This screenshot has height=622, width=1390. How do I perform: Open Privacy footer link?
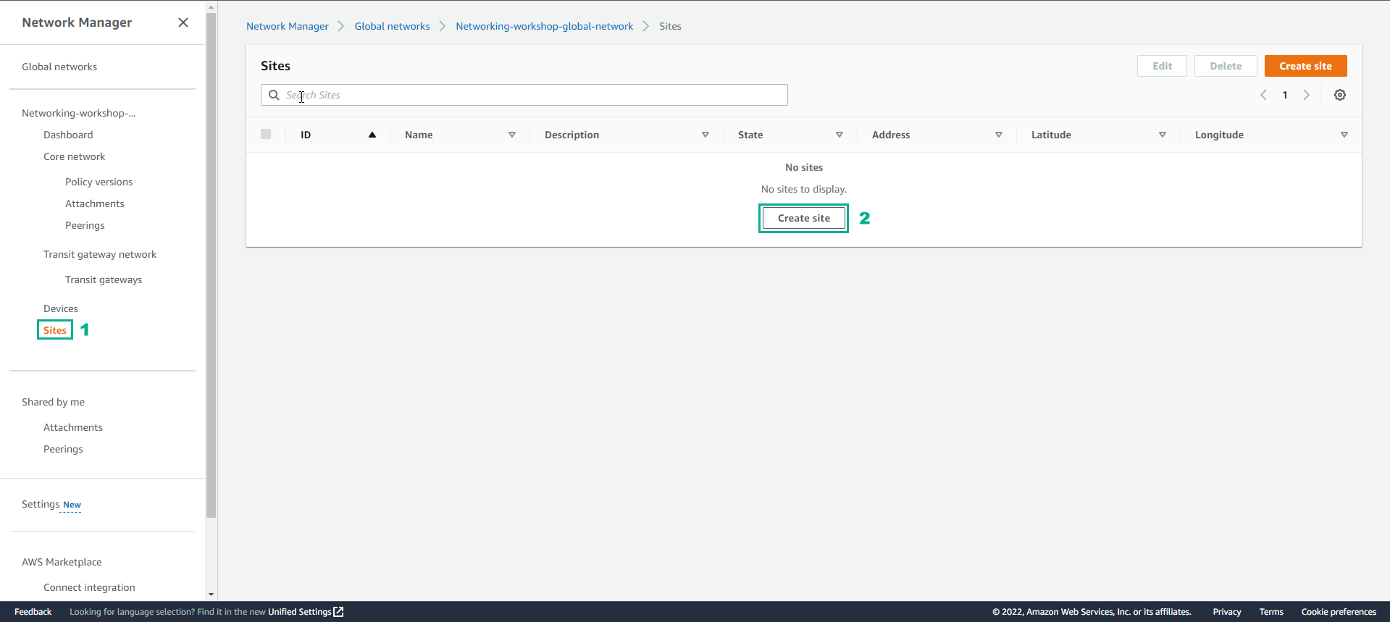1227,612
